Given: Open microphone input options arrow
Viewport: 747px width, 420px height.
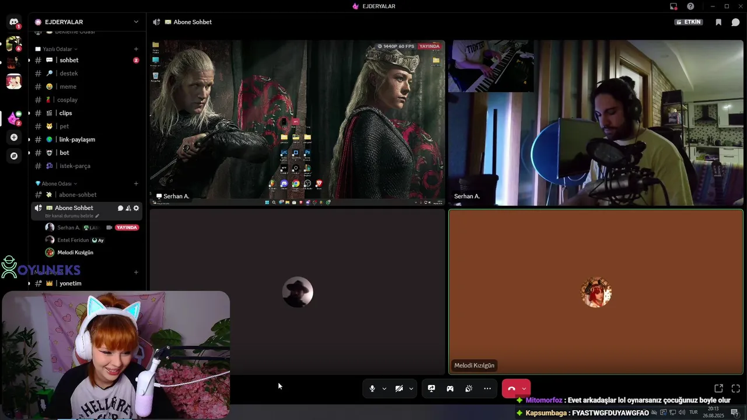Looking at the screenshot, I should (384, 388).
